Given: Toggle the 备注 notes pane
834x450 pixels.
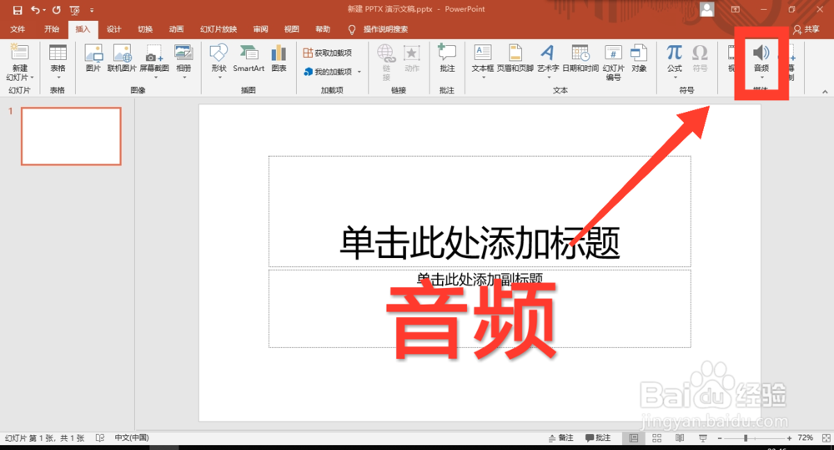Looking at the screenshot, I should (x=561, y=438).
